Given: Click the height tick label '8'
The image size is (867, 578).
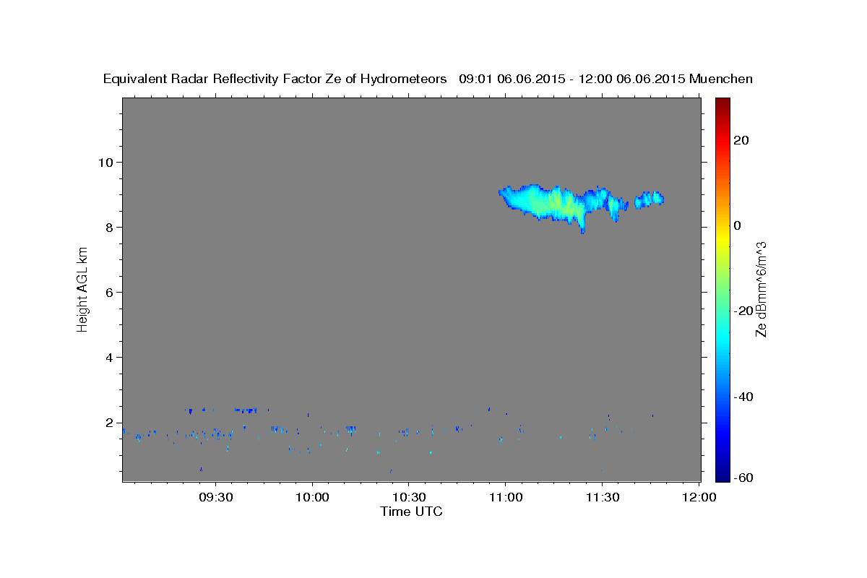Looking at the screenshot, I should click(111, 227).
